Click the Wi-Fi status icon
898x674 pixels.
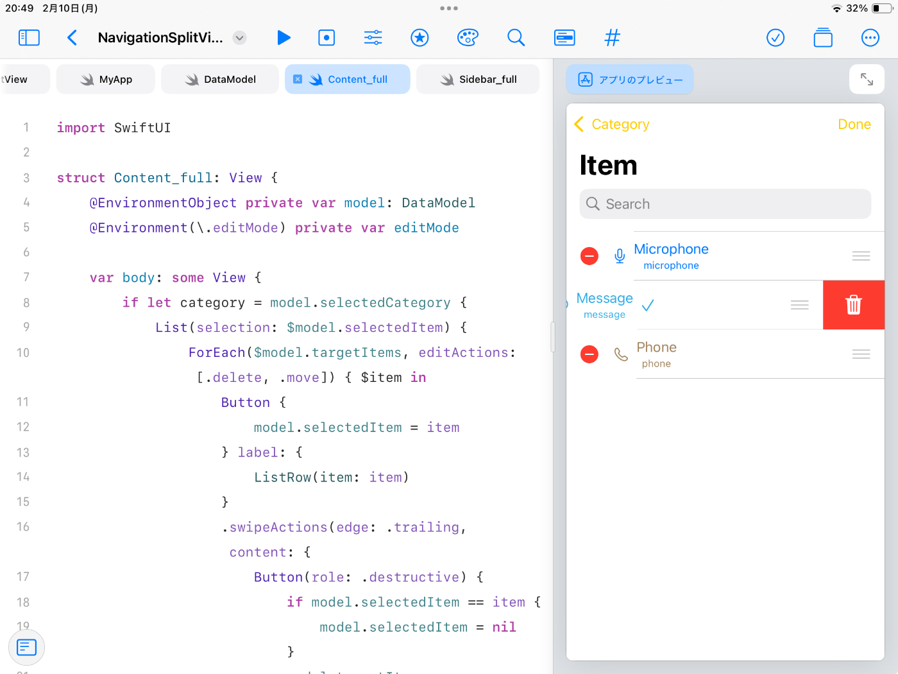pos(836,8)
